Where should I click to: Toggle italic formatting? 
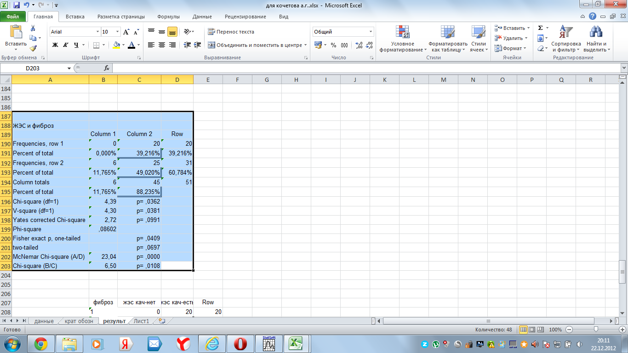tap(66, 45)
